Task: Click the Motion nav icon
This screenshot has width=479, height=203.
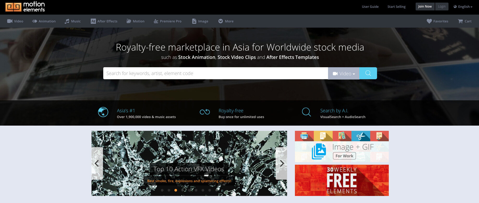Action: click(x=129, y=21)
